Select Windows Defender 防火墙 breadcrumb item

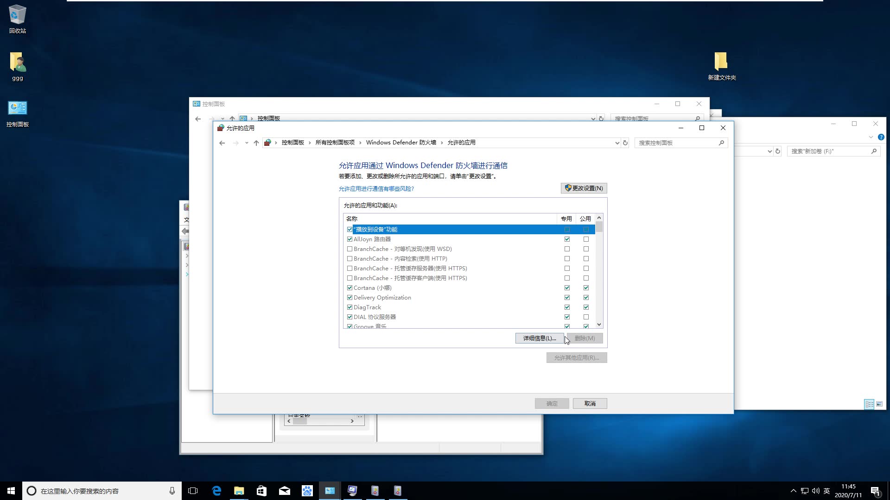[401, 143]
